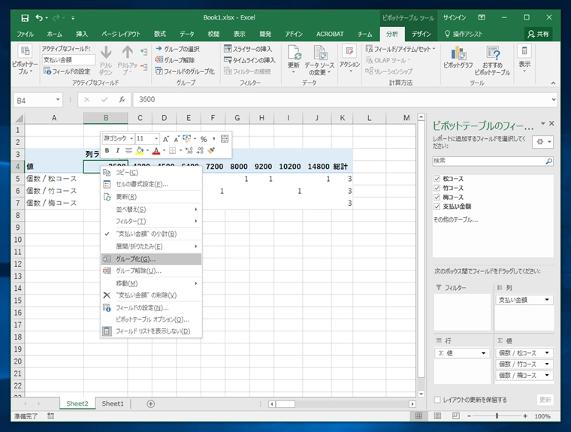Open the デザイン ribbon tab

[421, 34]
